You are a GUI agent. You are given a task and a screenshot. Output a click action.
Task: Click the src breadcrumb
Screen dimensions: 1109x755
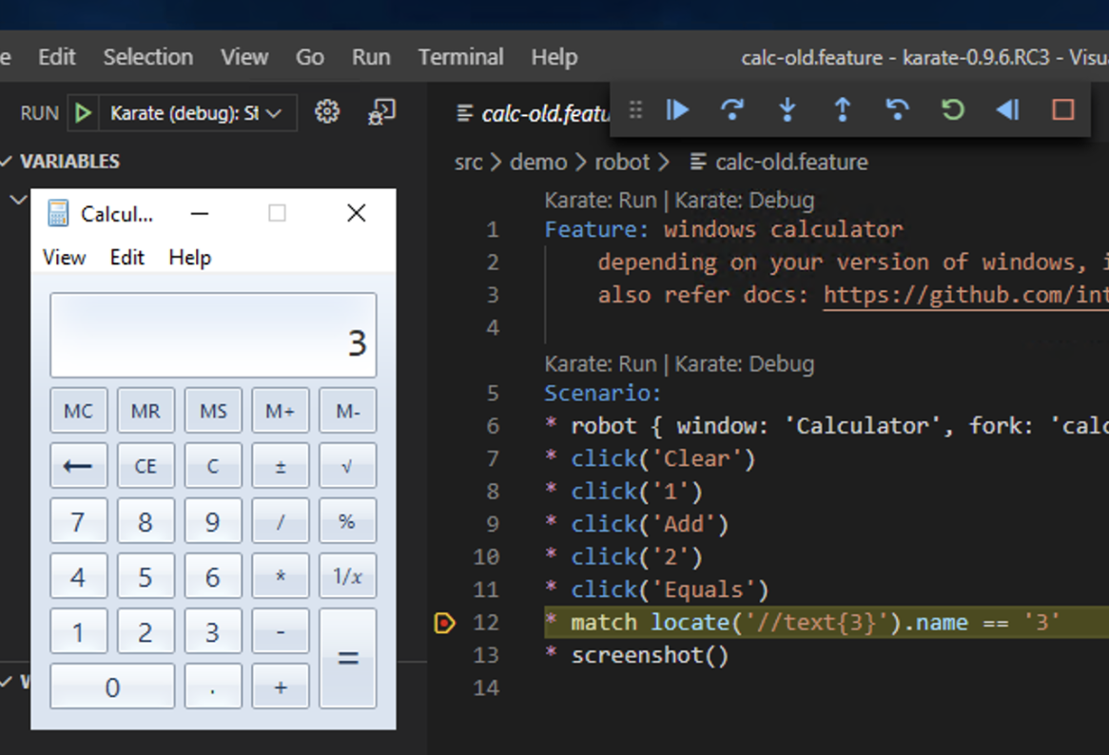tap(468, 162)
